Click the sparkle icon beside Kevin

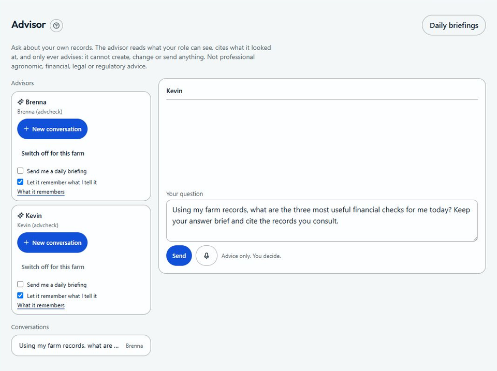(x=21, y=215)
